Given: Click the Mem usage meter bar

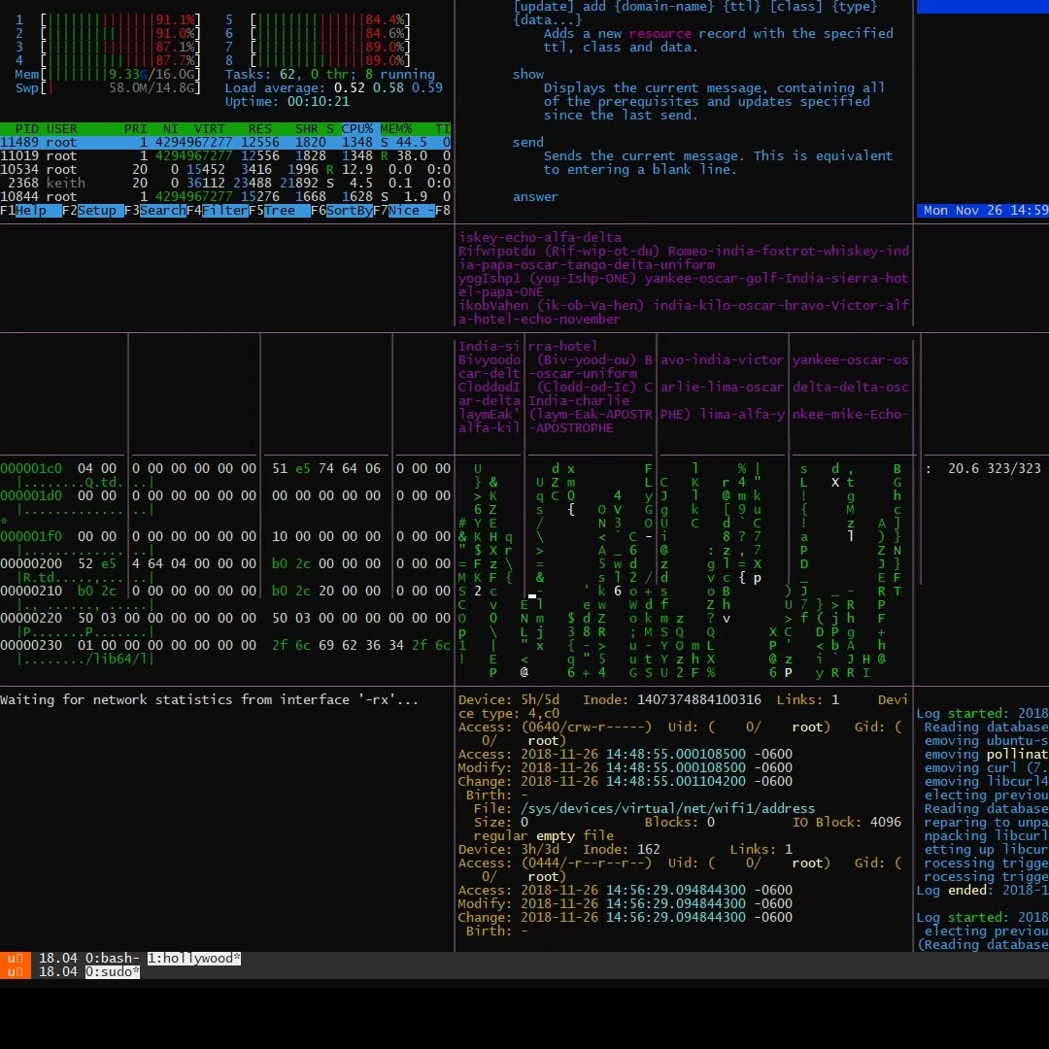Looking at the screenshot, I should [x=108, y=74].
